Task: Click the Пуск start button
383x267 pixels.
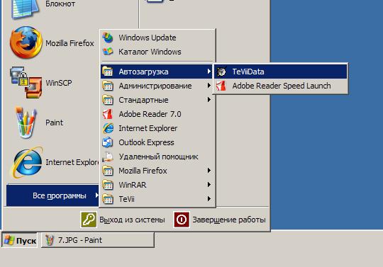Action: (x=20, y=240)
